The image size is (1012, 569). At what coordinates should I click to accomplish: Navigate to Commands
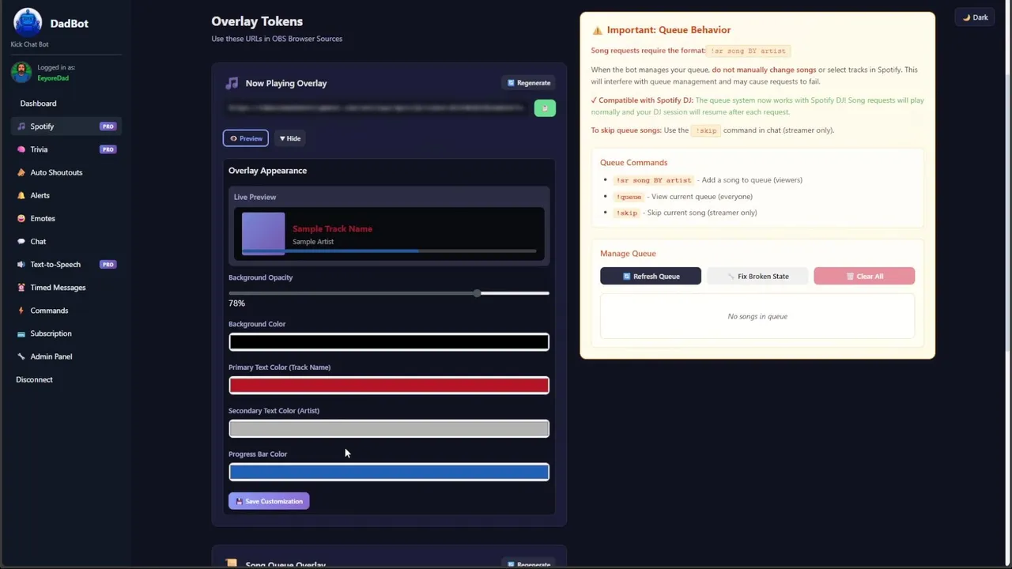(49, 311)
